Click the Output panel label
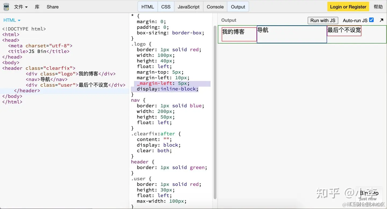This screenshot has width=387, height=209. [x=229, y=20]
